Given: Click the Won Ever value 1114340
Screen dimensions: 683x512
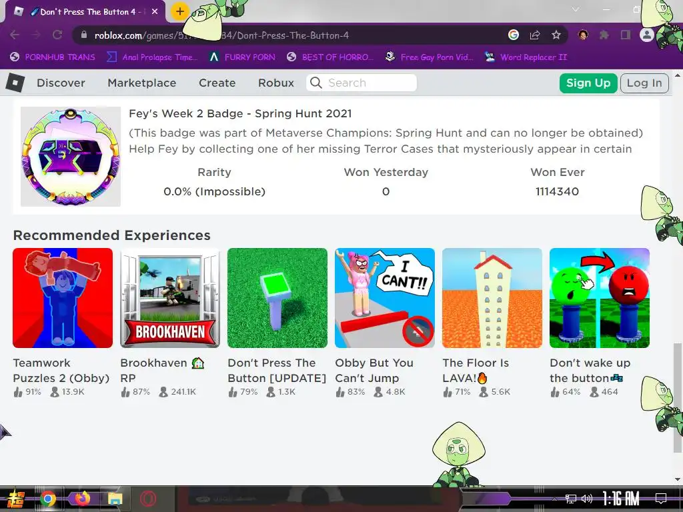Looking at the screenshot, I should click(x=557, y=191).
